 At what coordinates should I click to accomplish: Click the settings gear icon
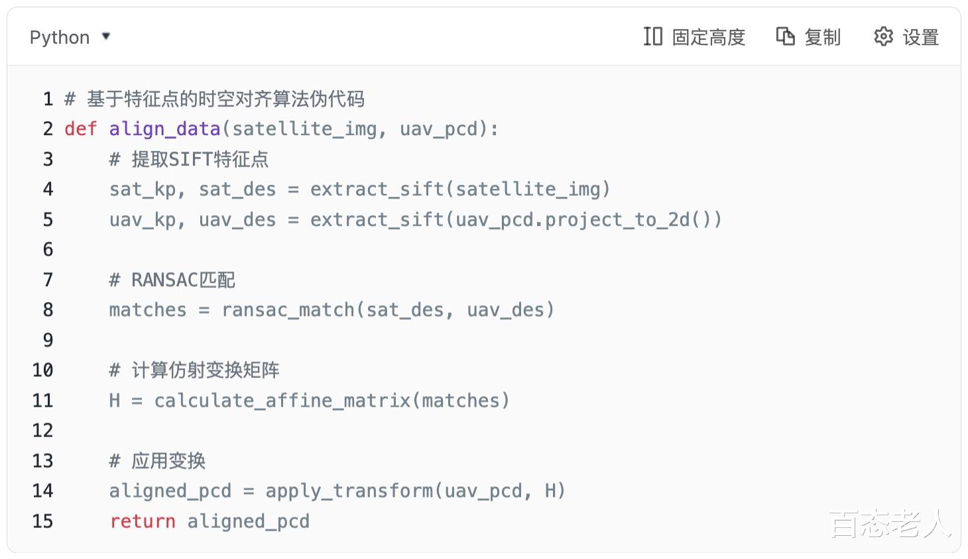(x=883, y=36)
